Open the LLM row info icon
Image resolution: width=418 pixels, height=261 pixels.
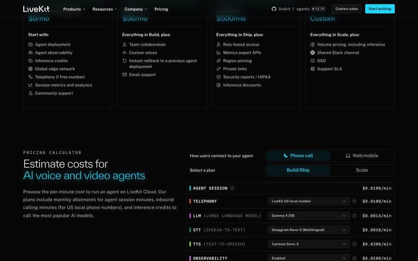(354, 216)
